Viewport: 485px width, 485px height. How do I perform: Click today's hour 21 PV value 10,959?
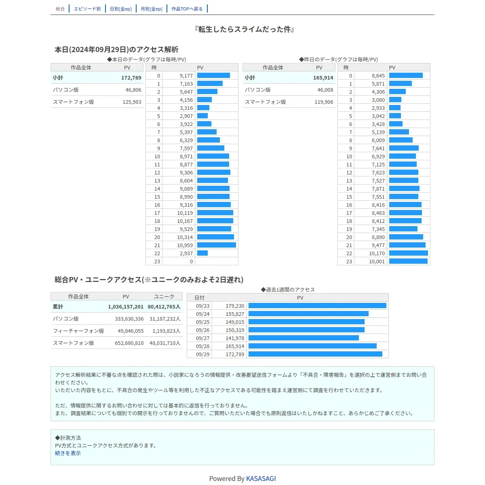pos(185,246)
